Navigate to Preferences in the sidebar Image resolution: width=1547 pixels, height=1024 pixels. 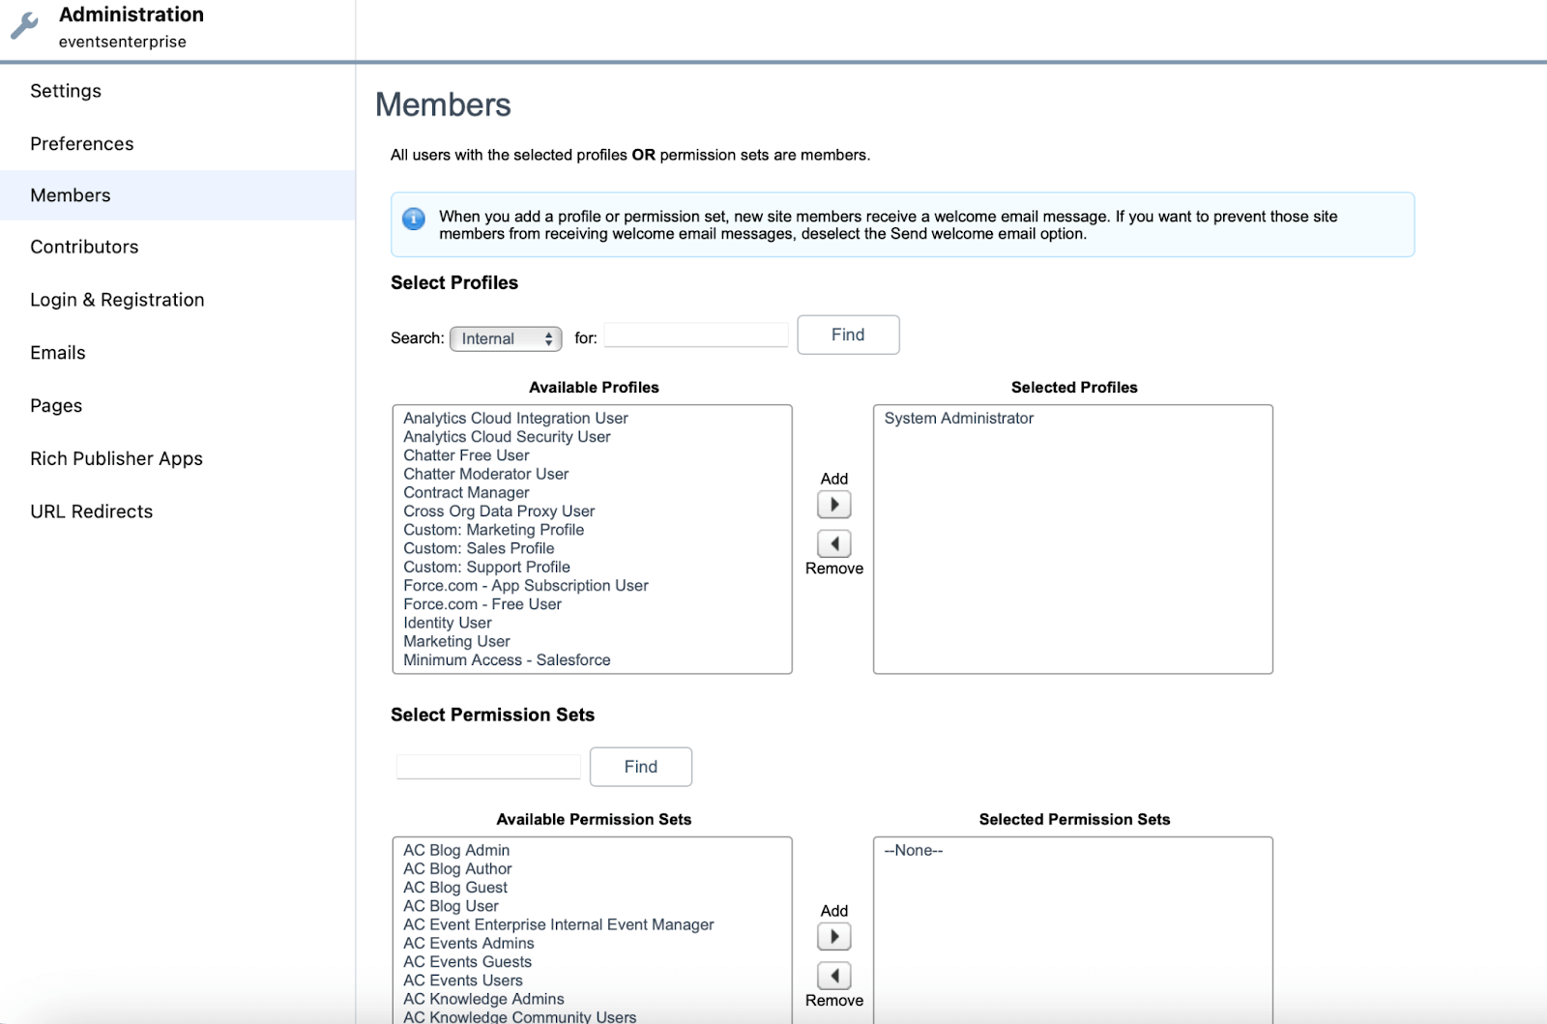[x=81, y=143]
